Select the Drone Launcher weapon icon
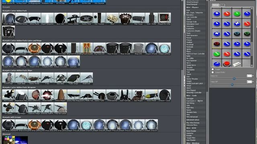 pos(112,96)
